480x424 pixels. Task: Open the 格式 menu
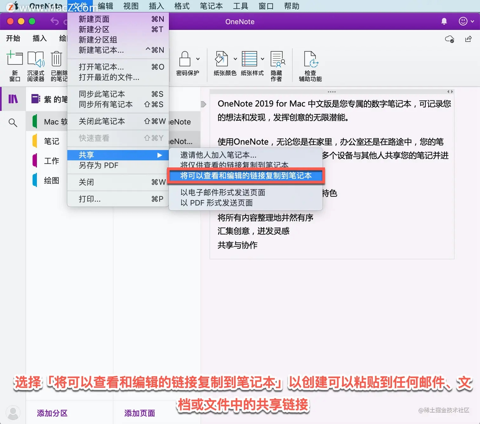(x=182, y=6)
